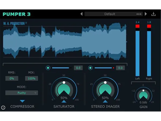Expand the Saturator section triangle

pyautogui.click(x=64, y=101)
